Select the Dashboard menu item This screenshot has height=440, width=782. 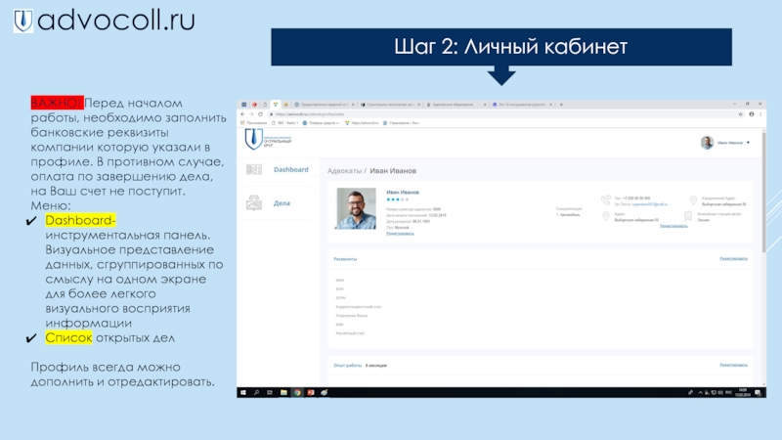point(290,170)
